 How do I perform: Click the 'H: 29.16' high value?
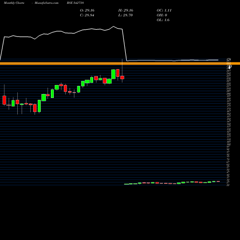tap(126, 11)
